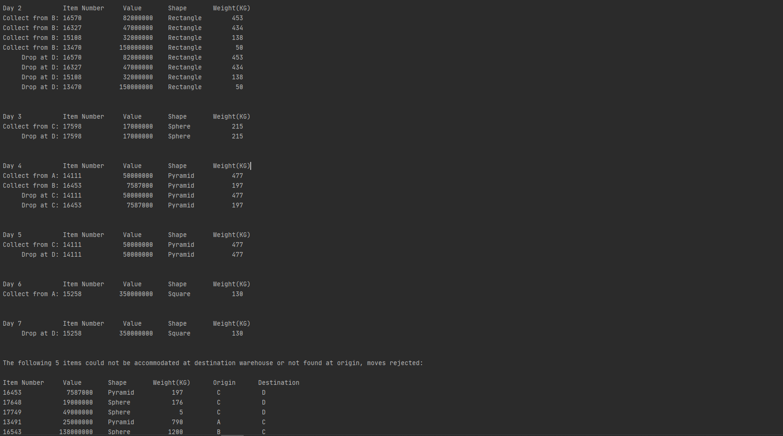This screenshot has height=436, width=783.
Task: Click value 17000000 in Drop at D 17598 row
Action: (138, 136)
